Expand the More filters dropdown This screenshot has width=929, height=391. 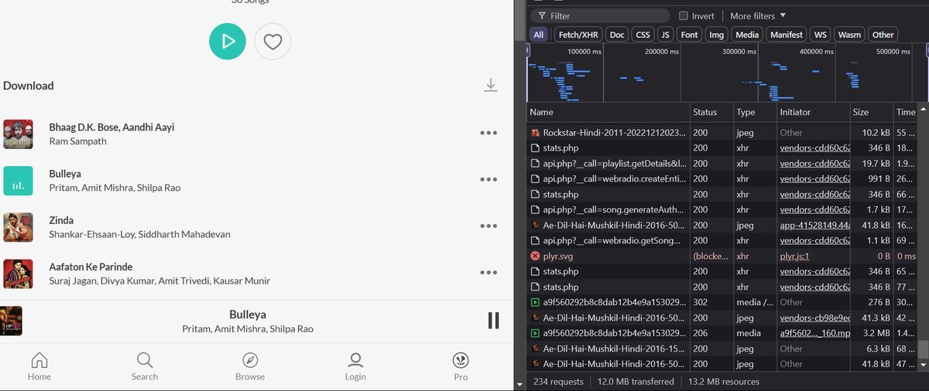758,16
